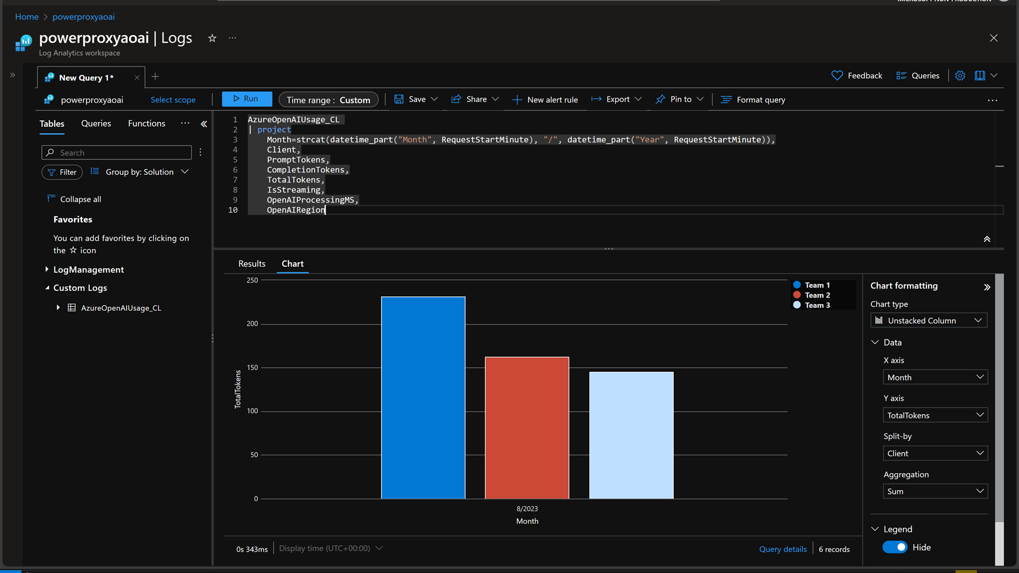Collapse the Legend section
1019x573 pixels.
(x=875, y=529)
